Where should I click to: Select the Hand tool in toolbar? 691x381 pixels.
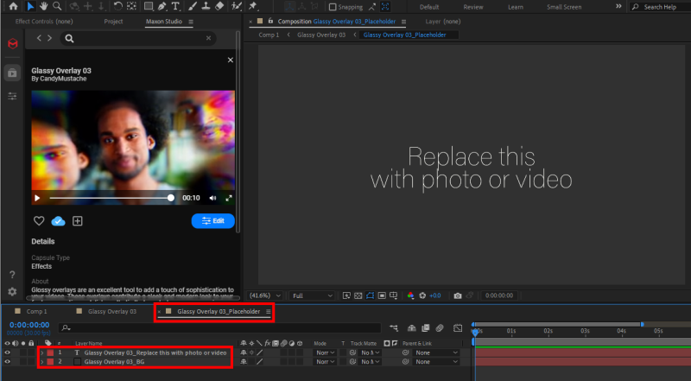click(43, 6)
